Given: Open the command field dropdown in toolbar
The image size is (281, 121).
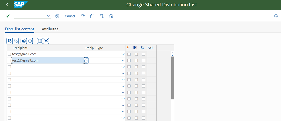Looking at the screenshot, I should pos(49,16).
